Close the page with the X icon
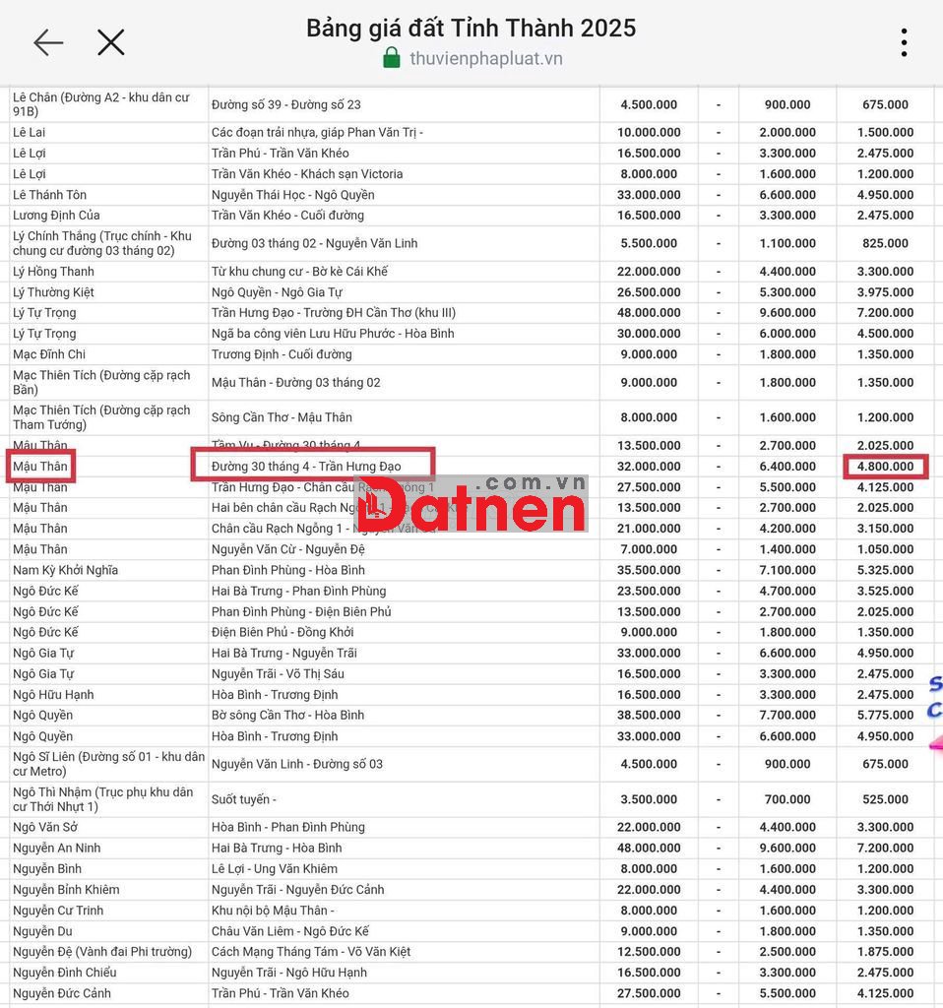Viewport: 943px width, 1008px height. (111, 42)
